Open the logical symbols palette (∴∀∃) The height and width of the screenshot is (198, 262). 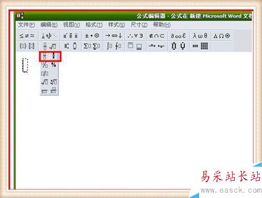[x=135, y=36]
